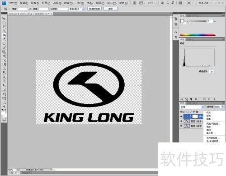
Task: Select the Blur tool
Action: click(x=4, y=68)
